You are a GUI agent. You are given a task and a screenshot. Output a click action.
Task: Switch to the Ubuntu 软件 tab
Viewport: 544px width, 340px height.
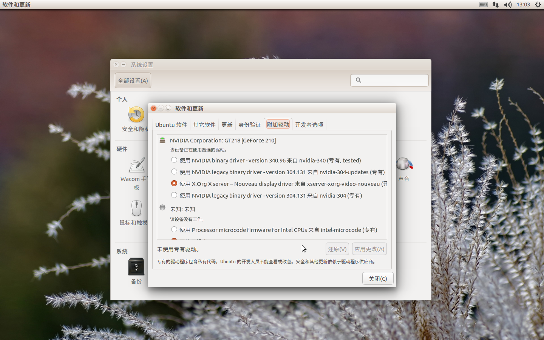(x=171, y=125)
